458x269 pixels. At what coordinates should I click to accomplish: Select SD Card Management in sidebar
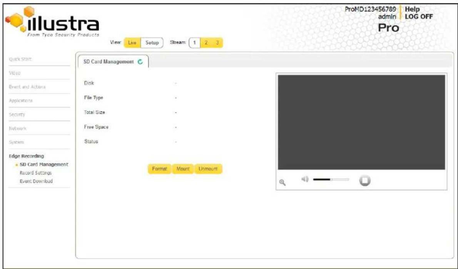pyautogui.click(x=44, y=164)
